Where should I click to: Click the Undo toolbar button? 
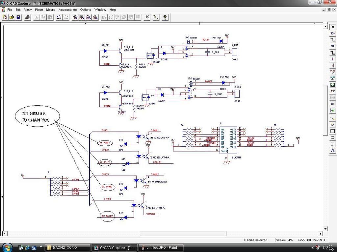coord(59,17)
